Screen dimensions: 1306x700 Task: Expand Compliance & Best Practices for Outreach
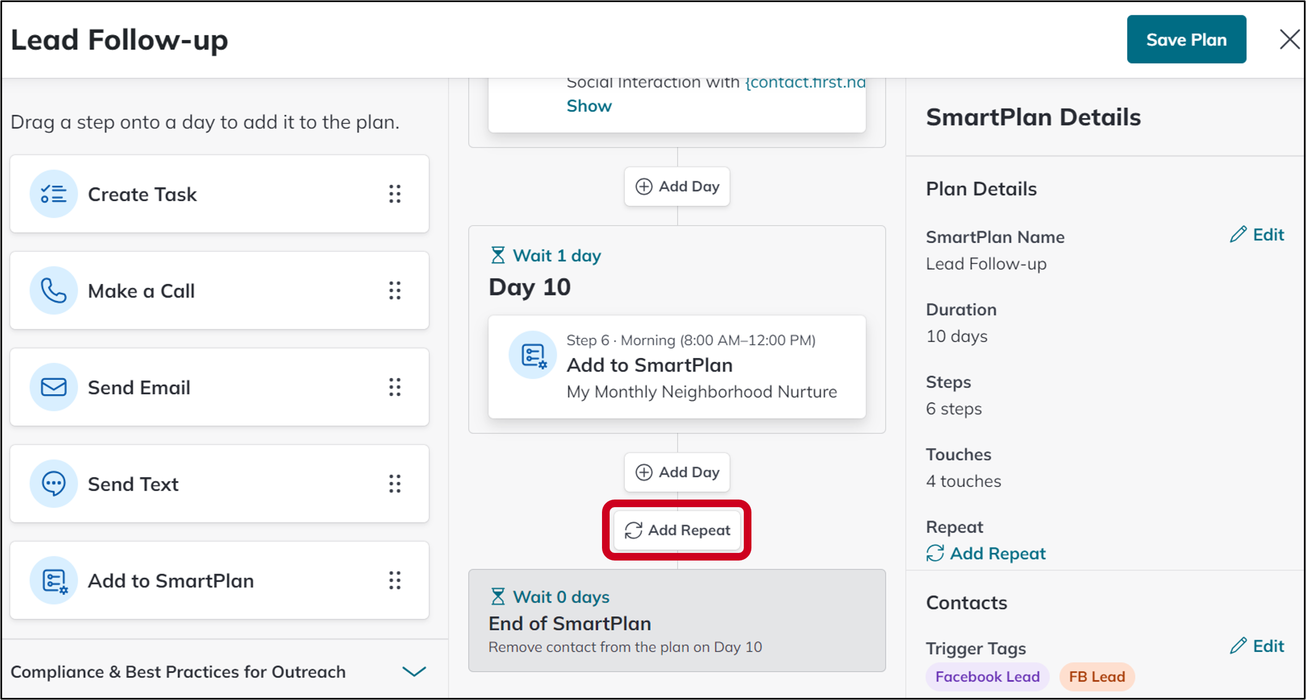pos(413,671)
